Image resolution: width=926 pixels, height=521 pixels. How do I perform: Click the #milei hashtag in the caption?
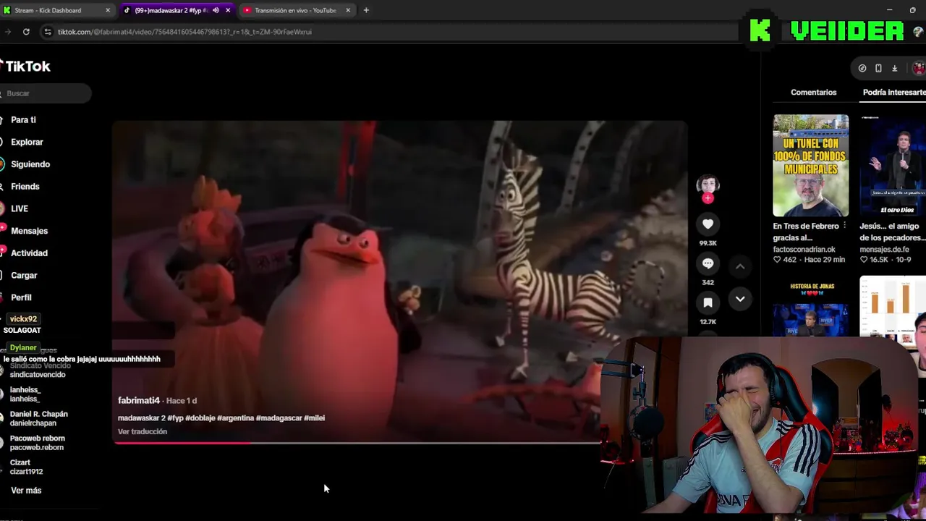315,418
